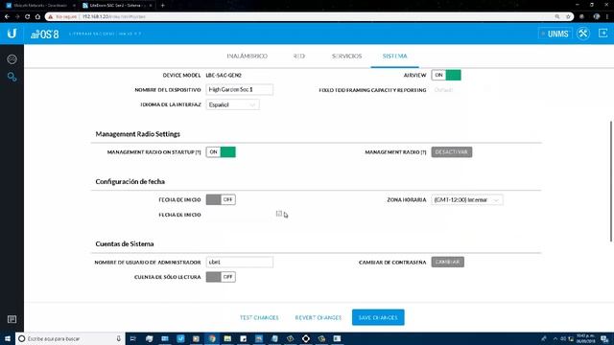The height and width of the screenshot is (345, 614).
Task: Click the Windows taskbar search box
Action: click(70, 338)
